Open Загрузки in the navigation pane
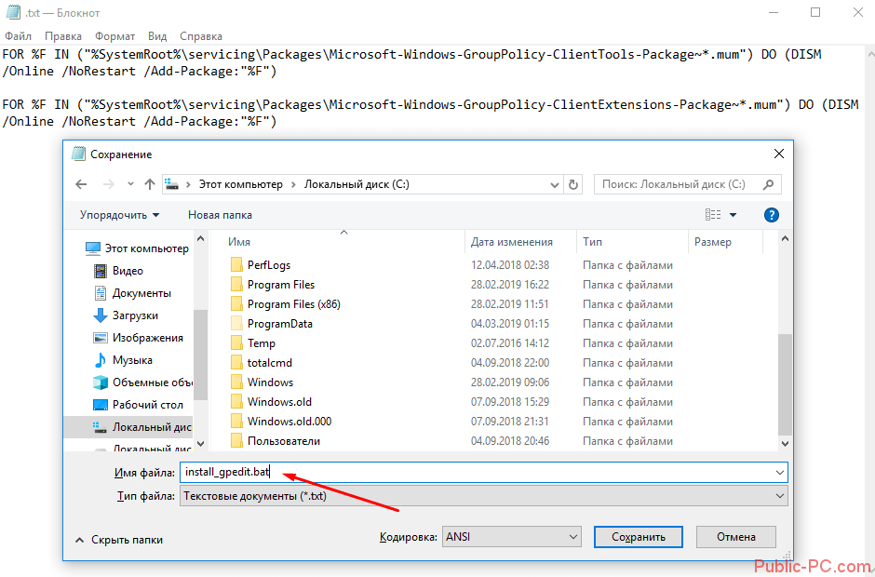 point(135,315)
